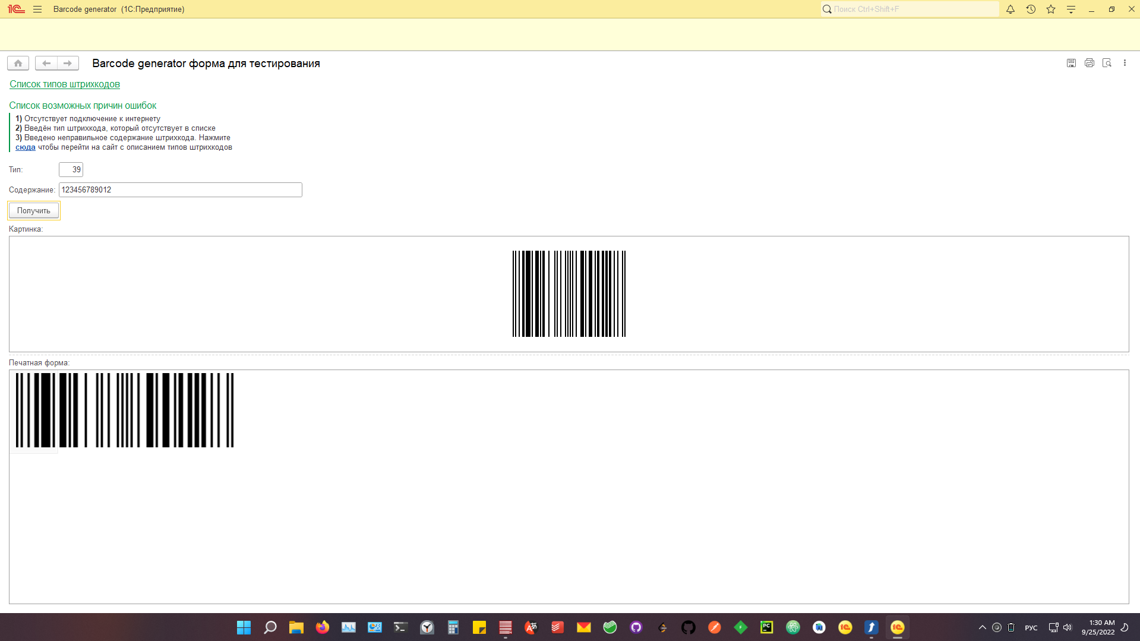
Task: Switch to the active 1C taskbar icon
Action: (898, 627)
